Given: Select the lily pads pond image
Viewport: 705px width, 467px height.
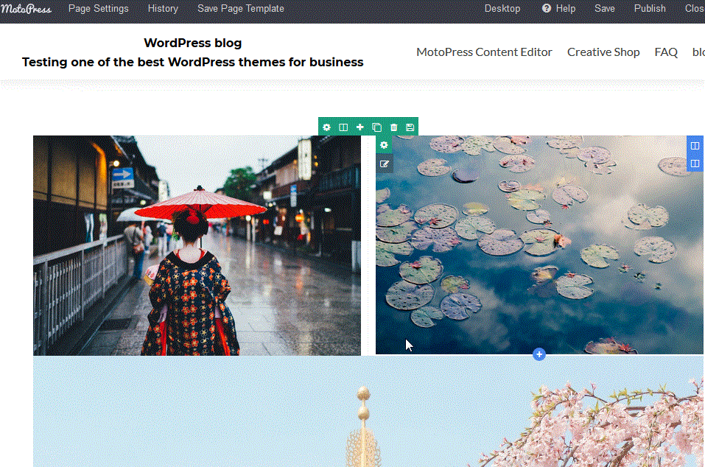Looking at the screenshot, I should pos(539,245).
